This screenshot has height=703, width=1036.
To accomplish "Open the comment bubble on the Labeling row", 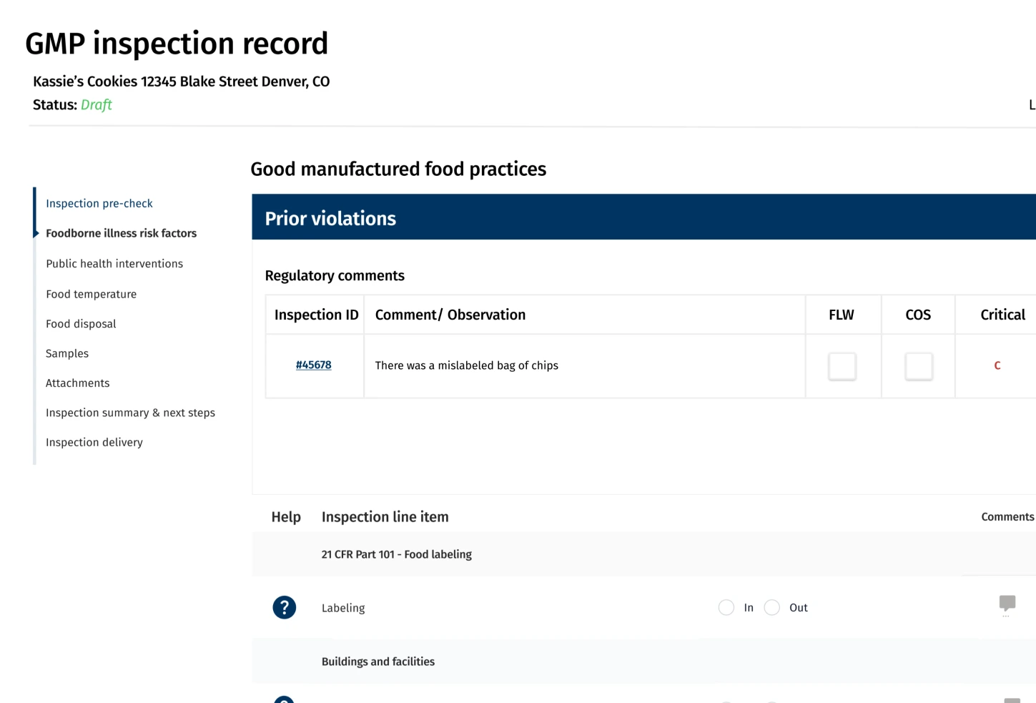I will point(1007,604).
